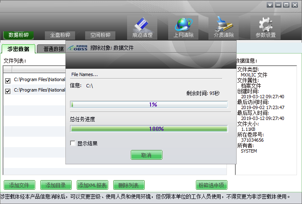Click the 100% 总任务进度 progress bar
This screenshot has height=204, width=302.
pos(149,129)
